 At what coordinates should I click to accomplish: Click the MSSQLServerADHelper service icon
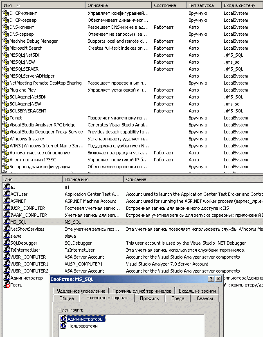(6, 76)
